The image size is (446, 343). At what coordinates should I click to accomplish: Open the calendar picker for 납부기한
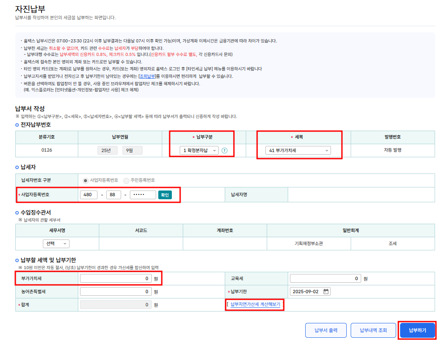[326, 291]
